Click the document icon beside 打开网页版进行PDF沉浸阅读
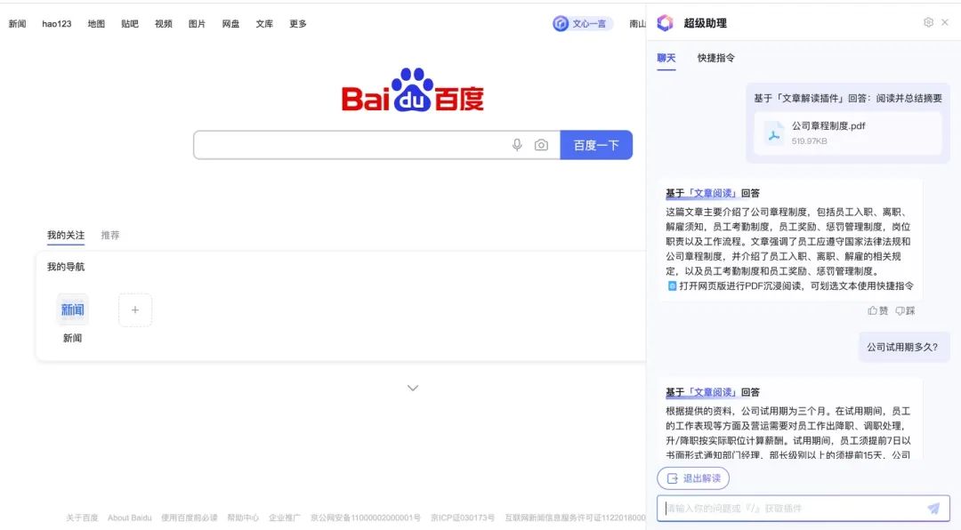Screen dimensions: 961x530 point(672,286)
